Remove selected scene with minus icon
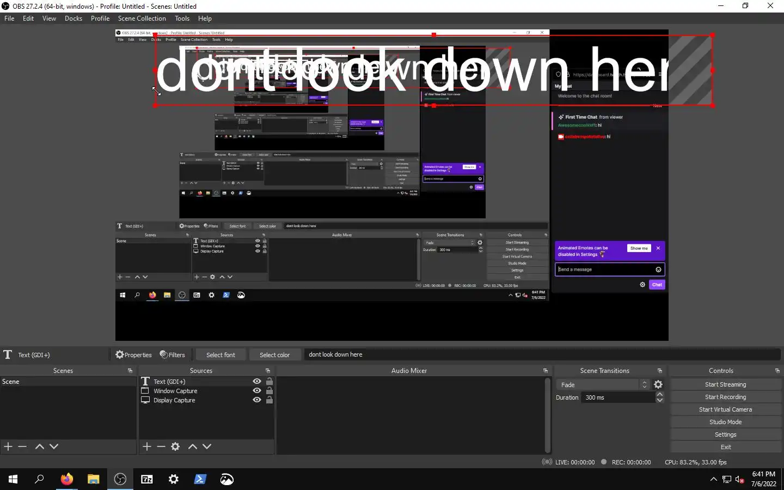Screen dimensions: 784x490 pyautogui.click(x=22, y=446)
